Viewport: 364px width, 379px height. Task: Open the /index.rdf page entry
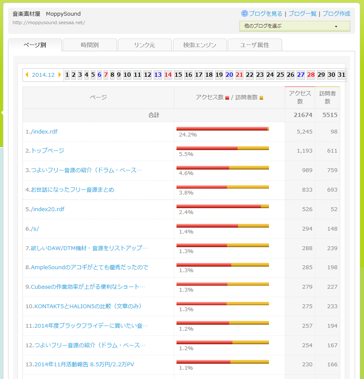(x=42, y=132)
